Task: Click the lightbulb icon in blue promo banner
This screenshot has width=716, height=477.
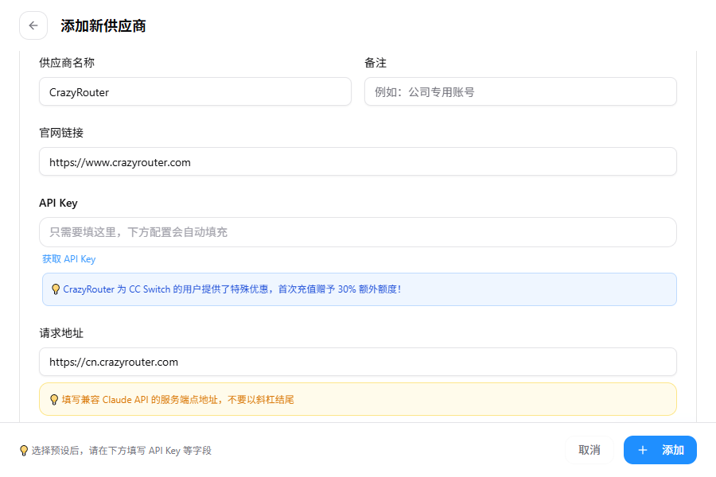Action: 56,289
